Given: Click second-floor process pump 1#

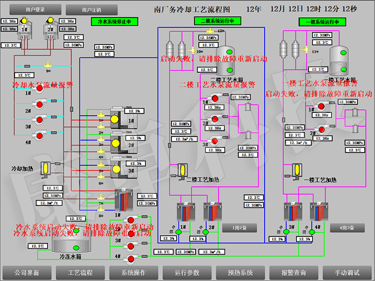Looking at the screenshot, I should tap(214, 98).
